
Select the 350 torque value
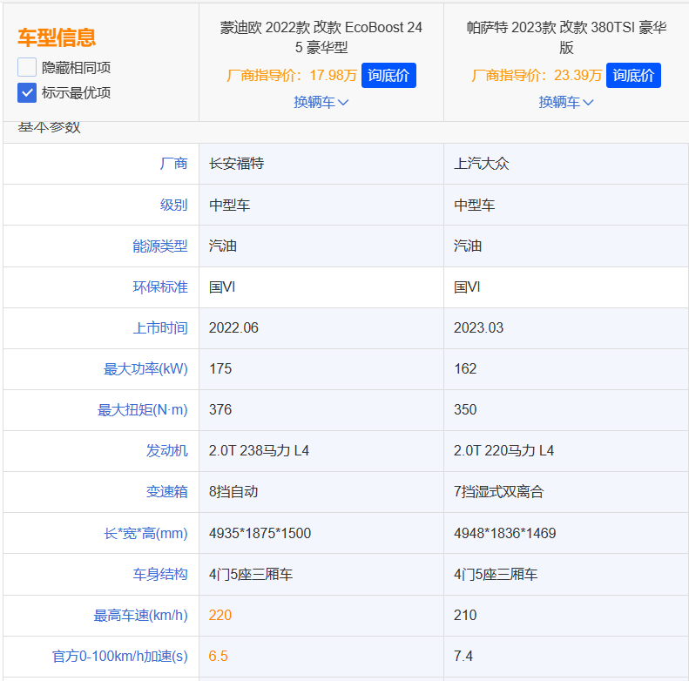465,409
